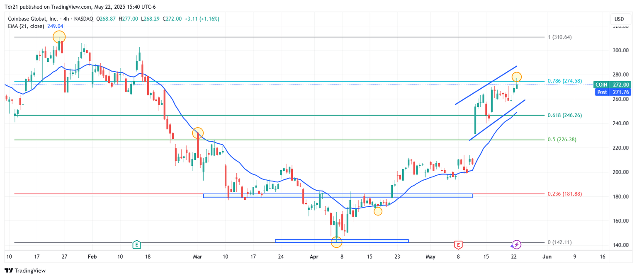
Task: Click the 140.00 price axis label
Action: point(621,245)
